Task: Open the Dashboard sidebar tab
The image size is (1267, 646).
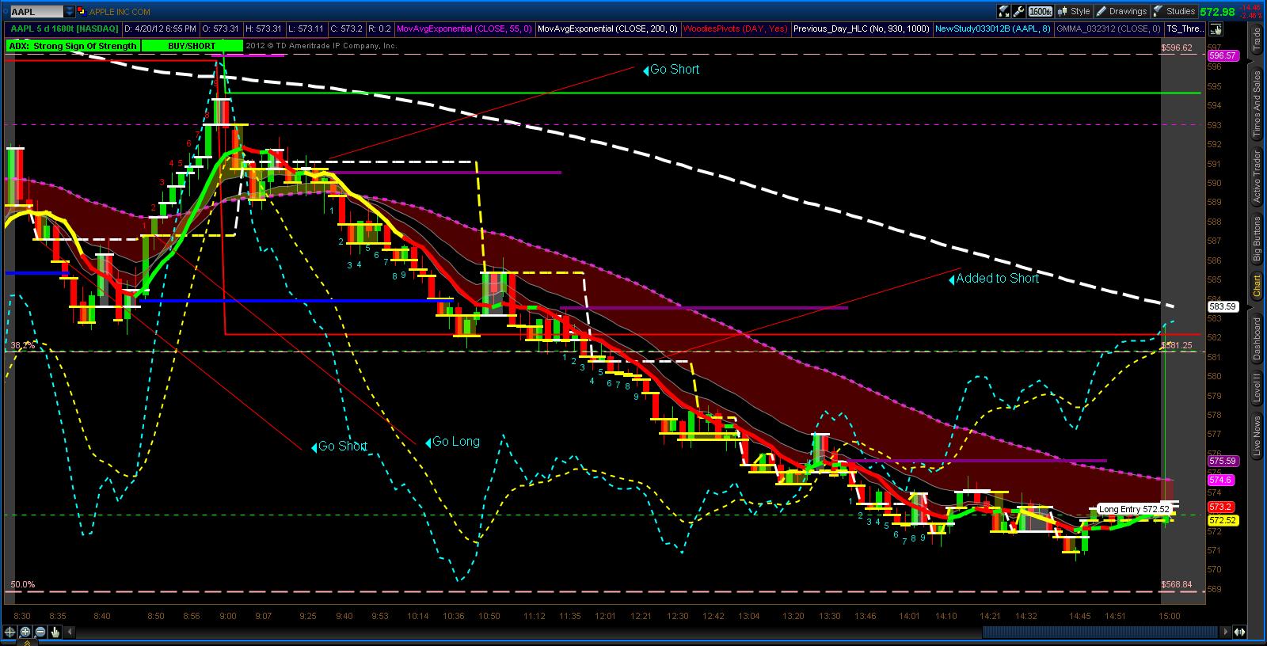Action: pyautogui.click(x=1257, y=339)
